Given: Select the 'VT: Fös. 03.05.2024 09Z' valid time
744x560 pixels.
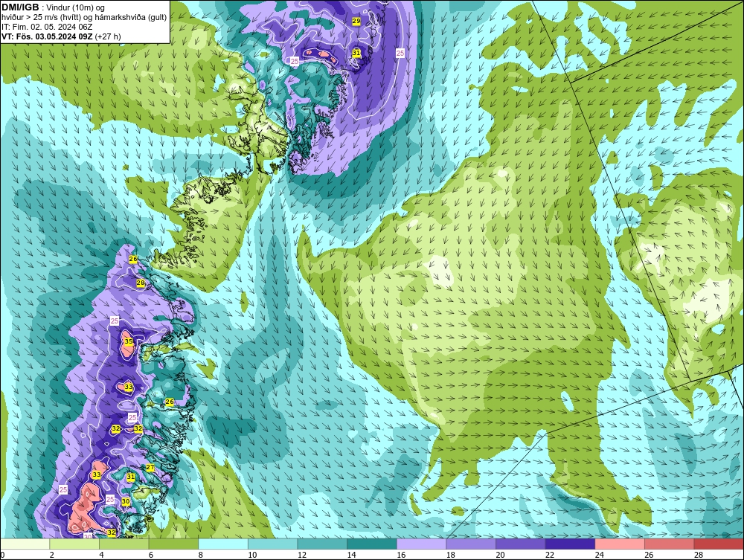Looking at the screenshot, I should point(47,36).
